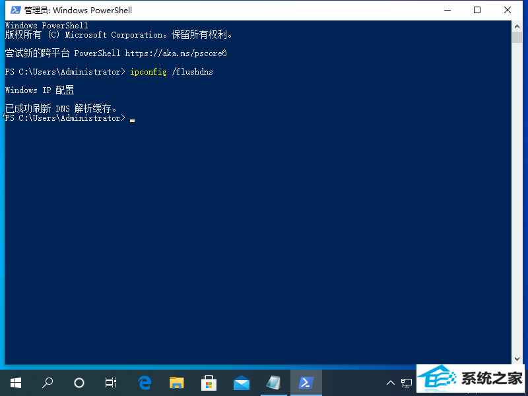This screenshot has height=396, width=528.
Task: Open taskbar Search magnifier
Action: [47, 383]
